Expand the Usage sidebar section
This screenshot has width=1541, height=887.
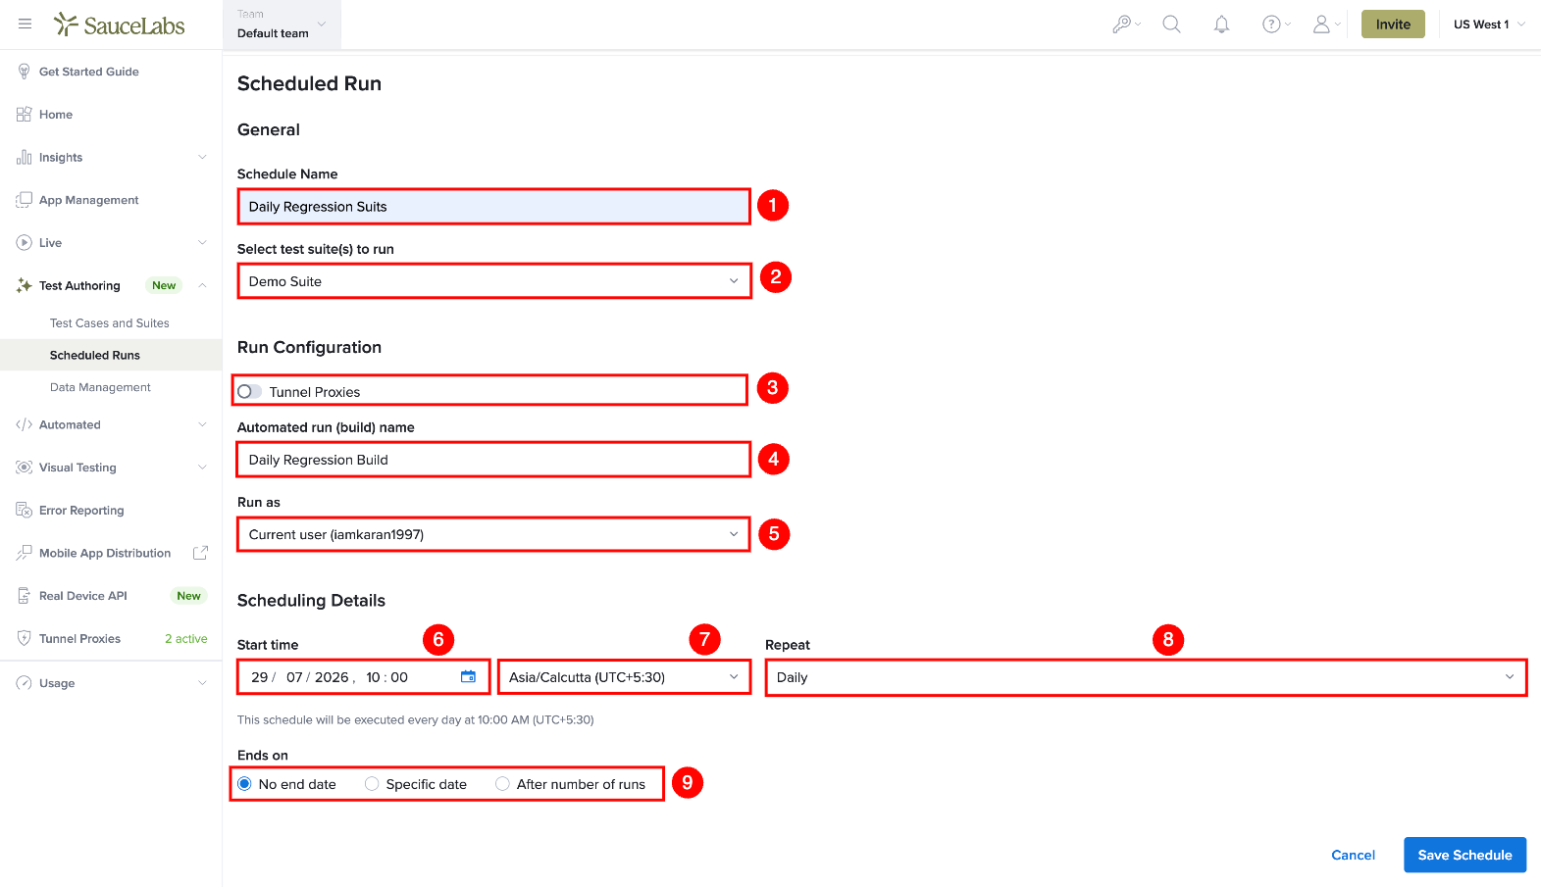coord(202,683)
